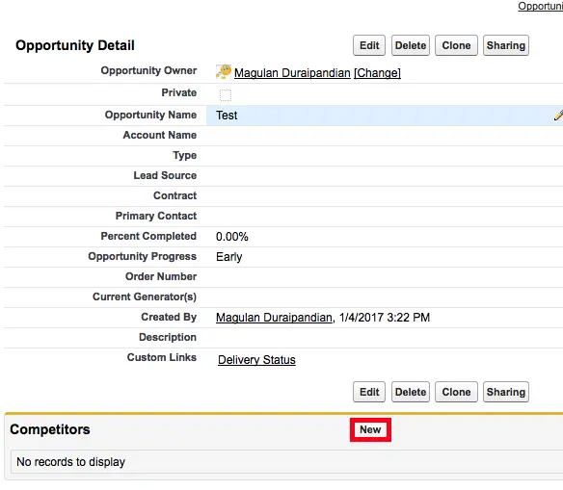
Task: Open the Magulan Duraipandian owner link
Action: pos(292,73)
